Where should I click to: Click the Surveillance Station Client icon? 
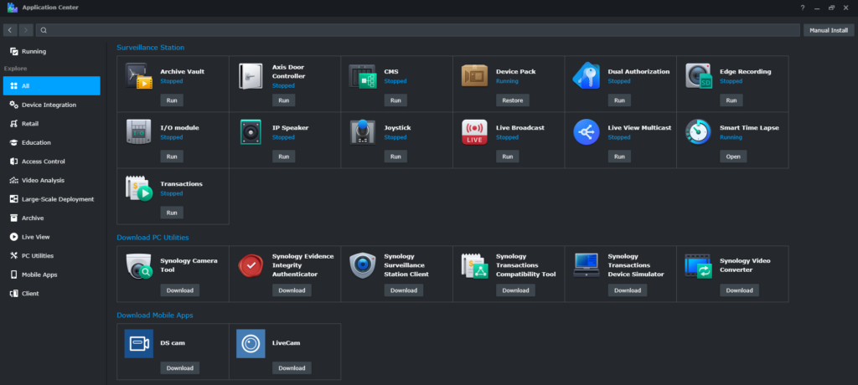tap(362, 266)
